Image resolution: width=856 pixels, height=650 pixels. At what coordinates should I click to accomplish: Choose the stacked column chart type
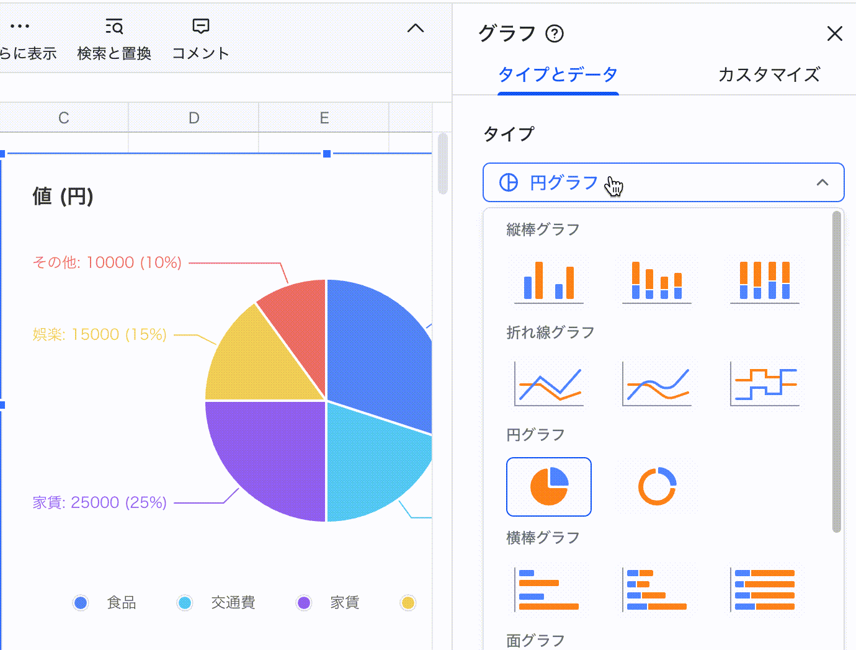656,281
